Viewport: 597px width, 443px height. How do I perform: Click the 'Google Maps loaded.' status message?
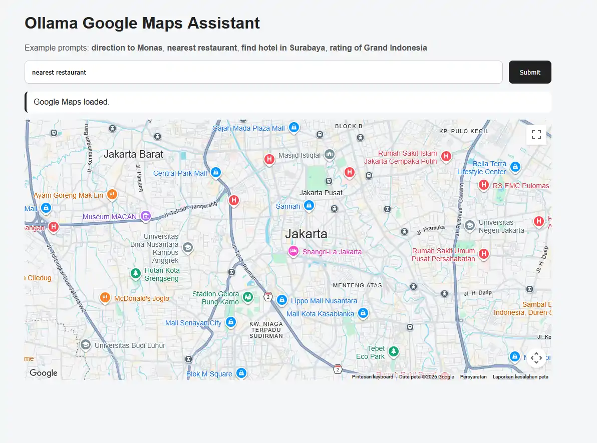pyautogui.click(x=71, y=102)
